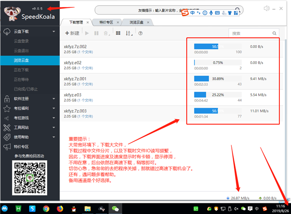Click the pause downloads icon in toolbar
This screenshot has height=214, width=291.
97,33
